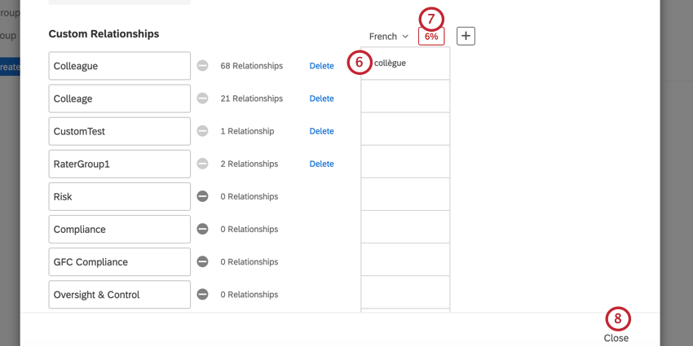Delete the Colleague relationship

(x=321, y=66)
